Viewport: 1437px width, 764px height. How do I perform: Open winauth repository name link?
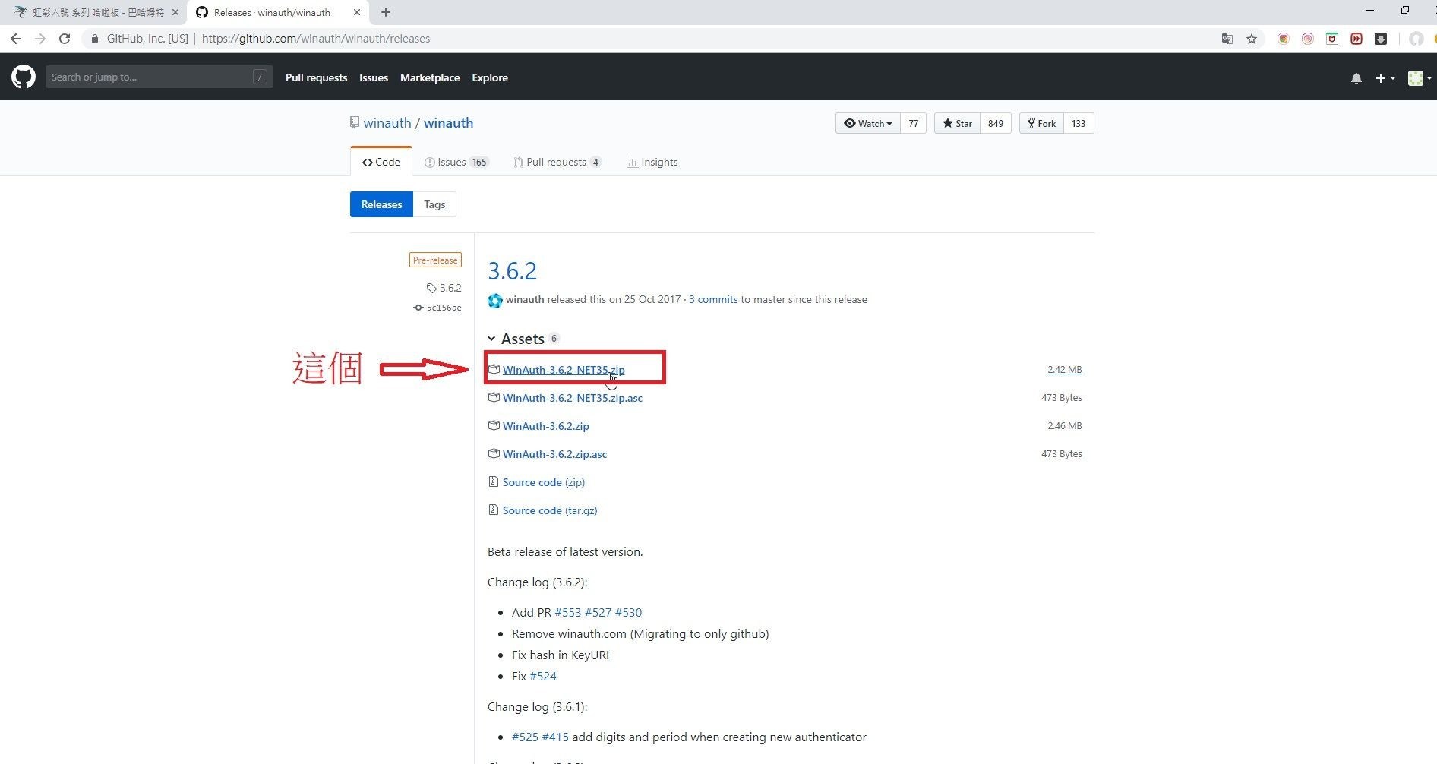[x=448, y=123]
